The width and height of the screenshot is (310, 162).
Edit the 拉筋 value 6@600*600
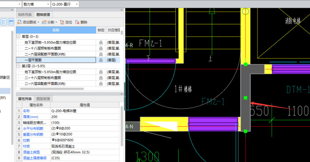coord(85,140)
